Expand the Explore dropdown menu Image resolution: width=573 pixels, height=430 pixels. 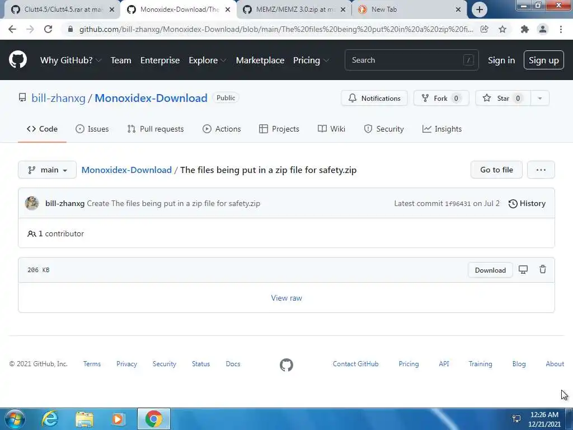[x=207, y=60]
